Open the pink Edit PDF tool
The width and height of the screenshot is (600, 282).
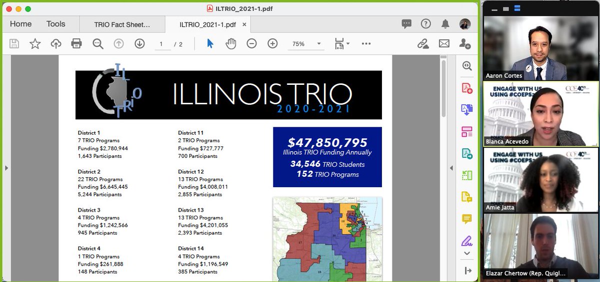(x=467, y=132)
